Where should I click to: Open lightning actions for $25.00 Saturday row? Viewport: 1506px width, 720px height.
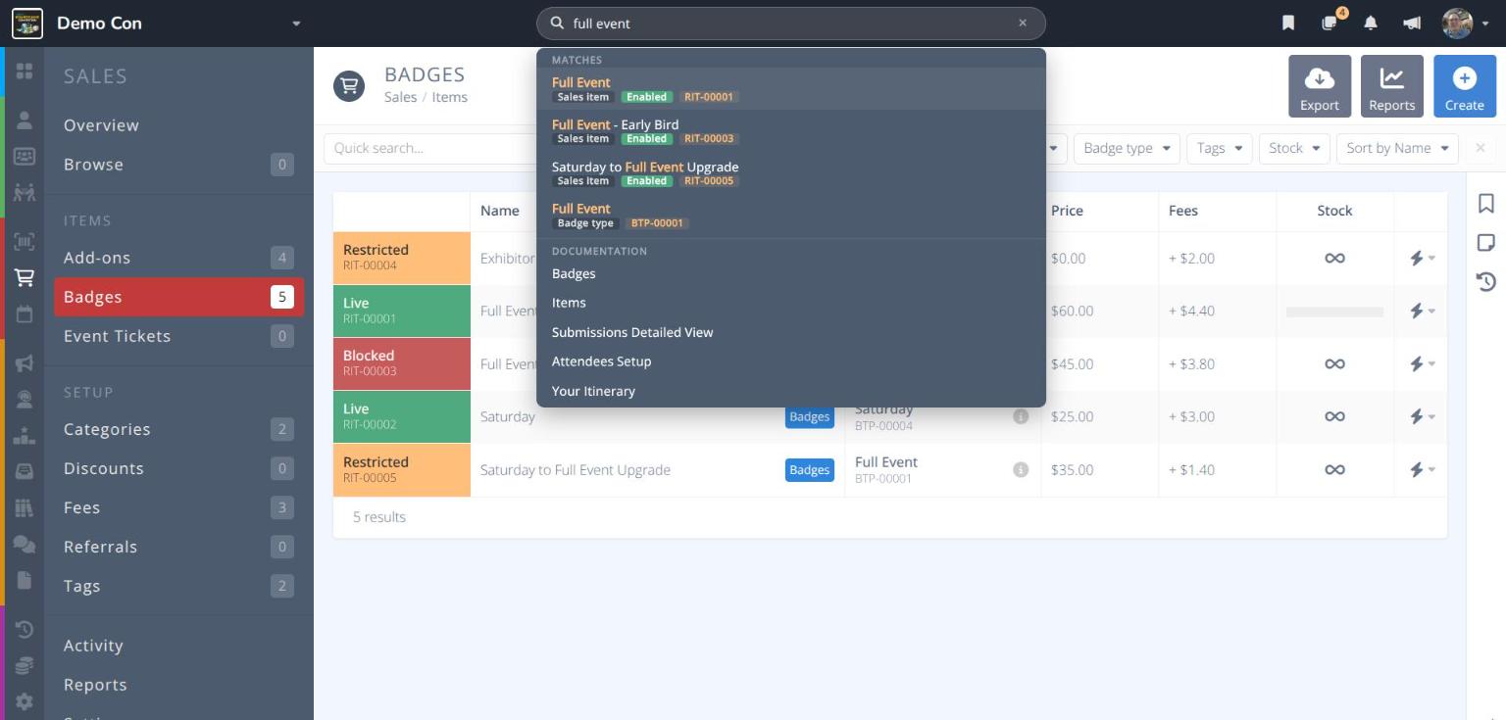(x=1422, y=417)
